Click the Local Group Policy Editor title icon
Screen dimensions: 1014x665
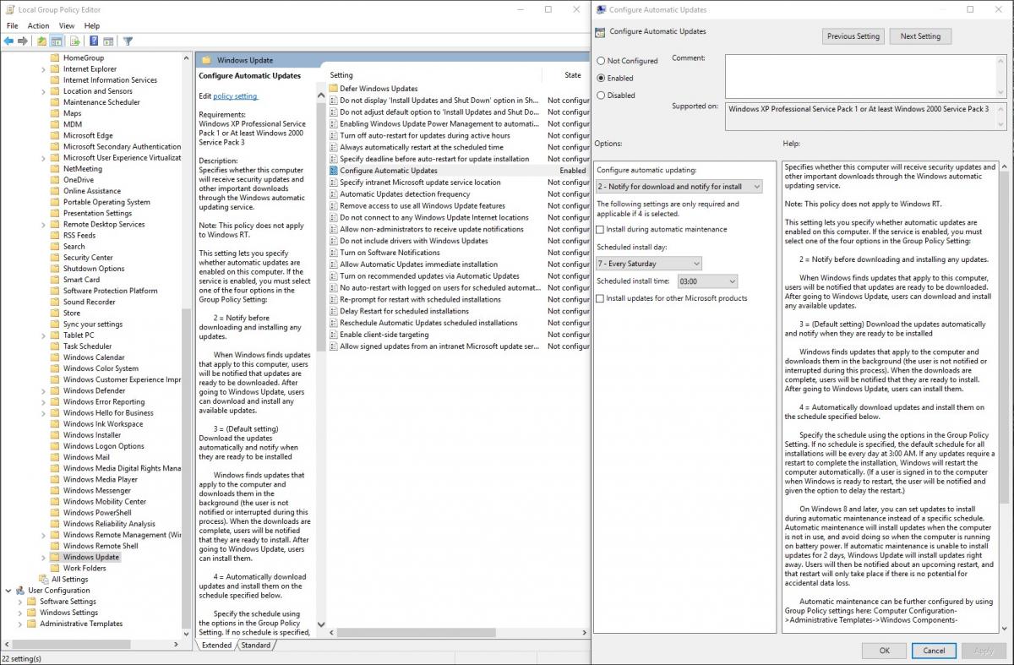pos(9,9)
